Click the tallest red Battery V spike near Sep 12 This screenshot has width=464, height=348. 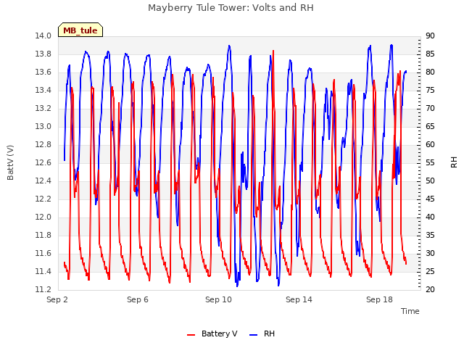tap(273, 51)
